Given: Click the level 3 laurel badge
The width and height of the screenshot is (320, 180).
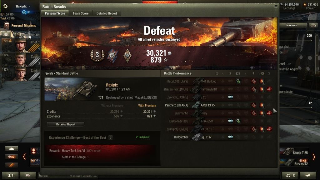Looking at the screenshot, I should tap(97, 55).
